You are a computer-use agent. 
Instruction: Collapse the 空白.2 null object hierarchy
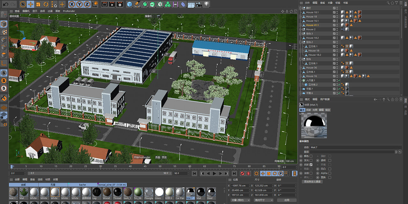coord(301,42)
